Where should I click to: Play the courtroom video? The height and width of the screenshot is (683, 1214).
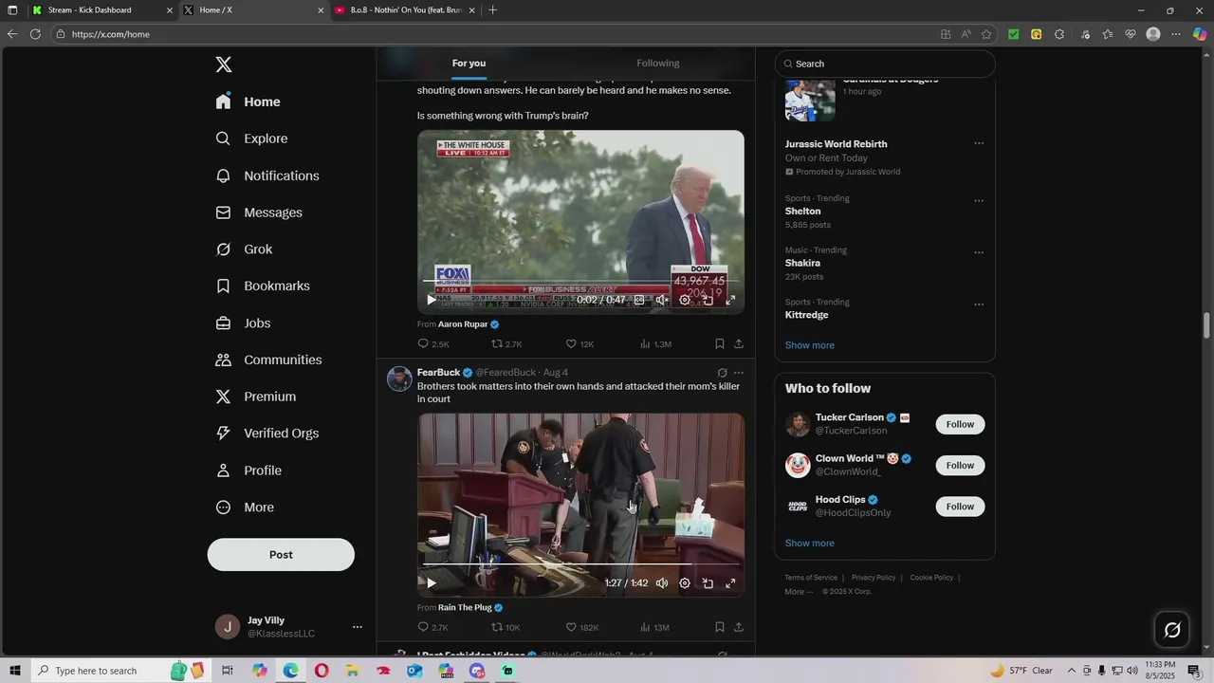(432, 583)
